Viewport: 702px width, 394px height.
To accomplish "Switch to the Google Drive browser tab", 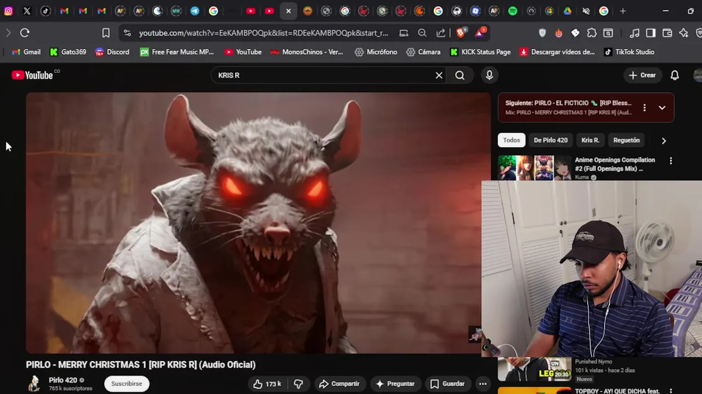I will (567, 11).
